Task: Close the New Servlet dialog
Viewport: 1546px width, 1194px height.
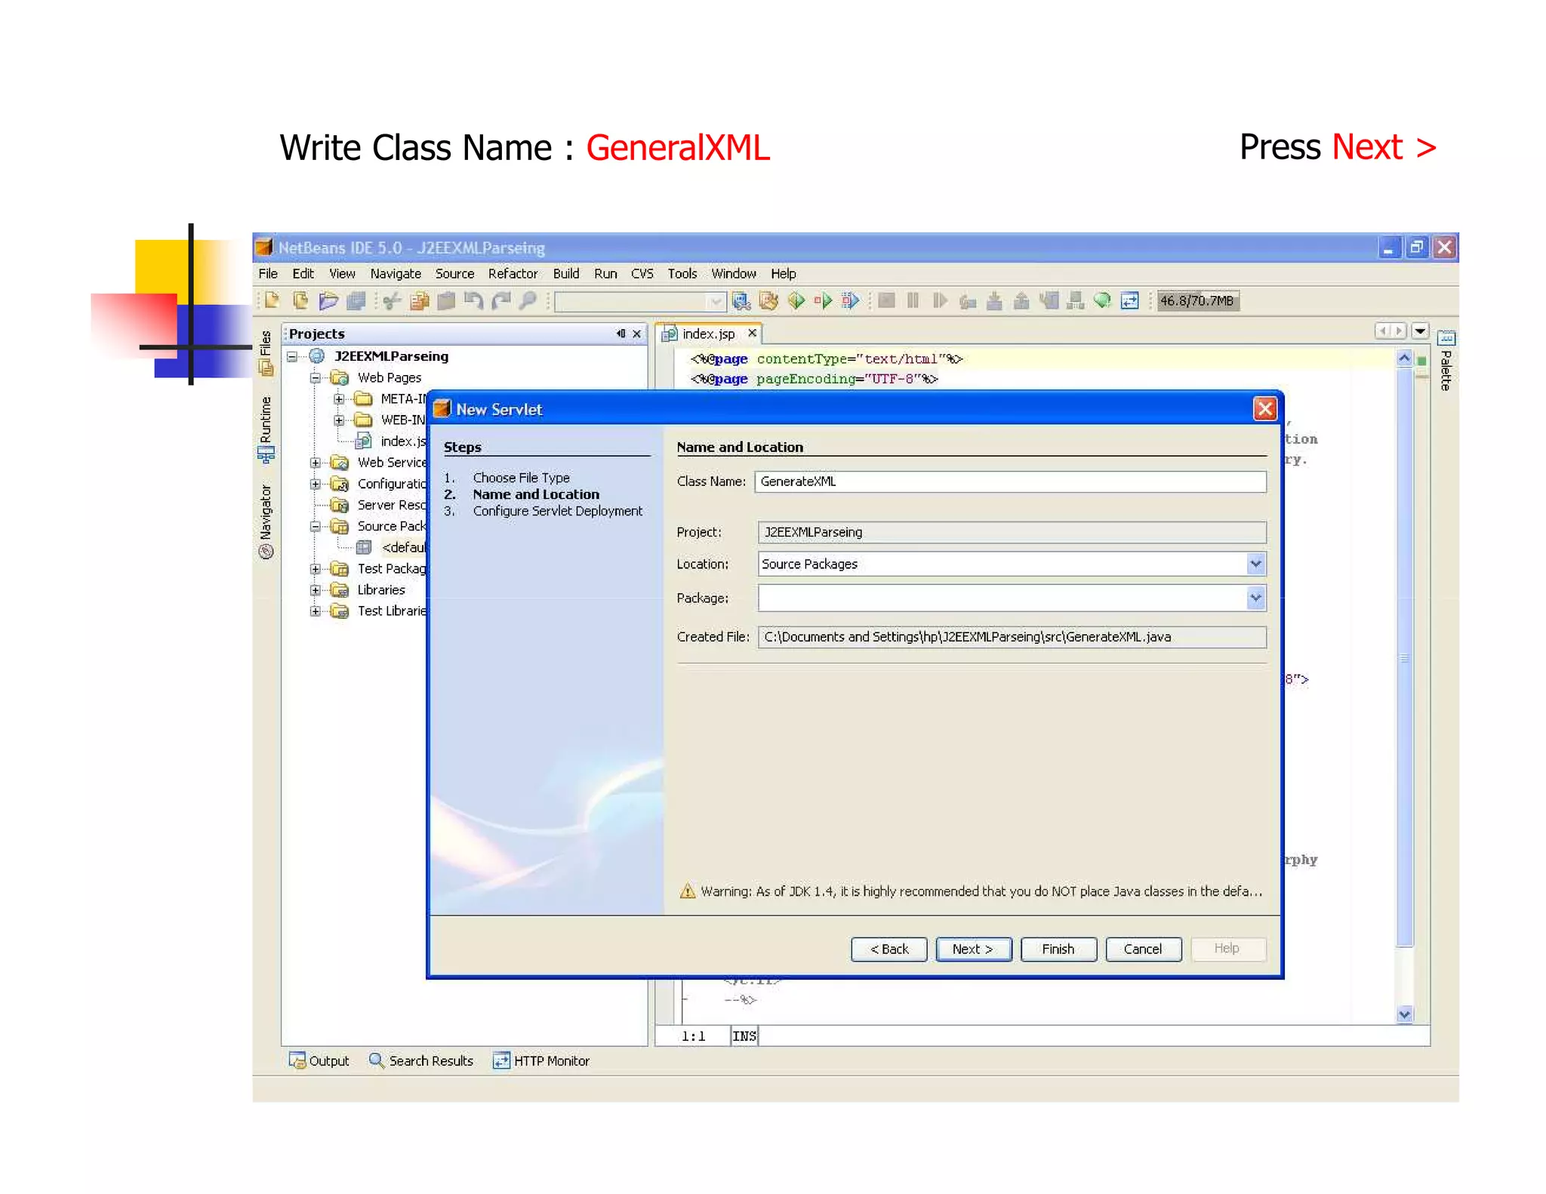Action: point(1264,409)
